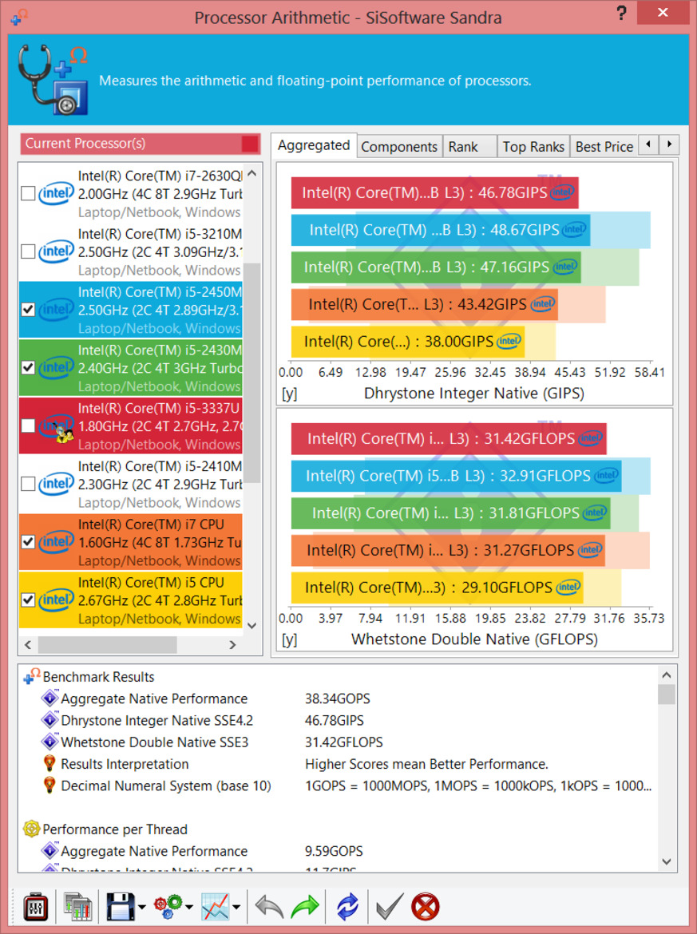Screen dimensions: 697x934
Task: Check the Core i7-2630QM processor checkbox
Action: pyautogui.click(x=28, y=194)
